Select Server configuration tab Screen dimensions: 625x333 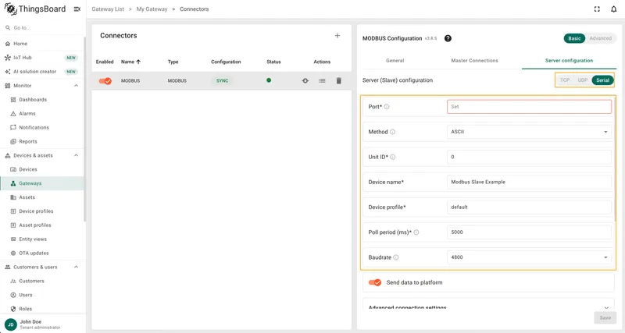[569, 61]
